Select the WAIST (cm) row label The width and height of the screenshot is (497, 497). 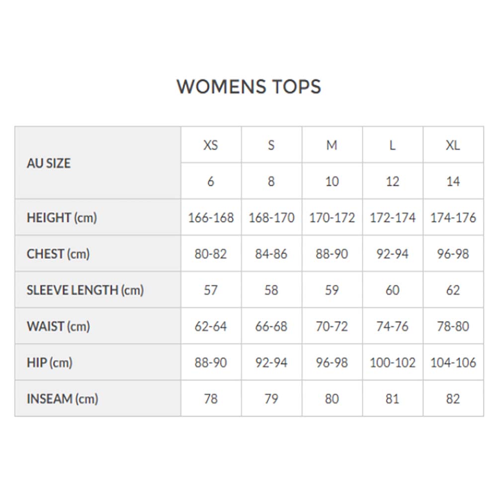tap(58, 327)
